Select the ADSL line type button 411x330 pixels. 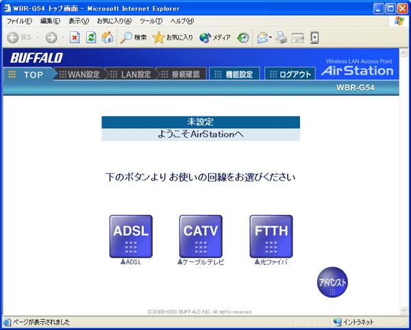tap(131, 236)
